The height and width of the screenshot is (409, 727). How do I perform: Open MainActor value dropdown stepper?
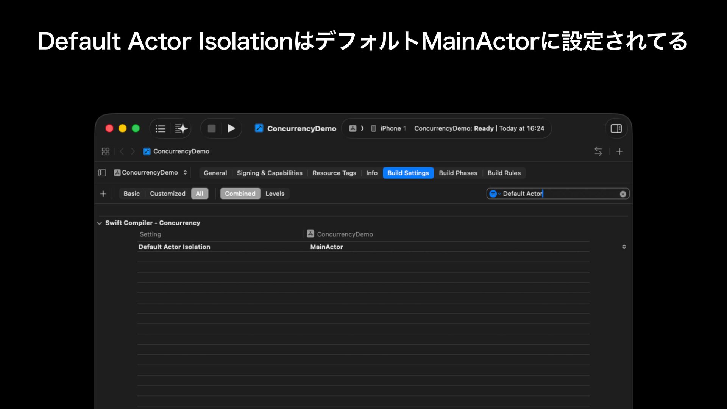[x=624, y=247]
